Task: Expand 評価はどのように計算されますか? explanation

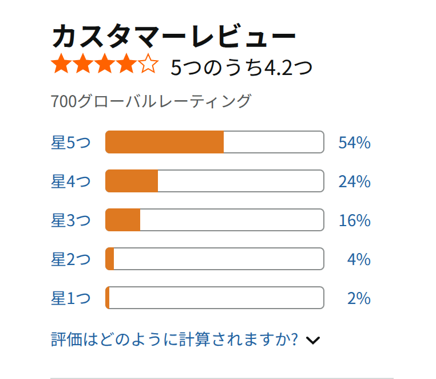Action: 175,339
